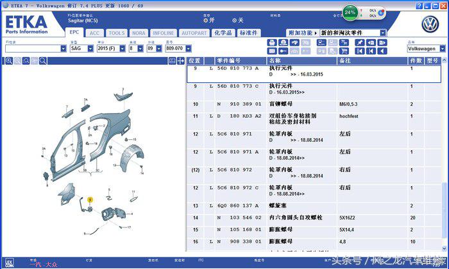Open the FI search dropdown arrow

point(64,49)
